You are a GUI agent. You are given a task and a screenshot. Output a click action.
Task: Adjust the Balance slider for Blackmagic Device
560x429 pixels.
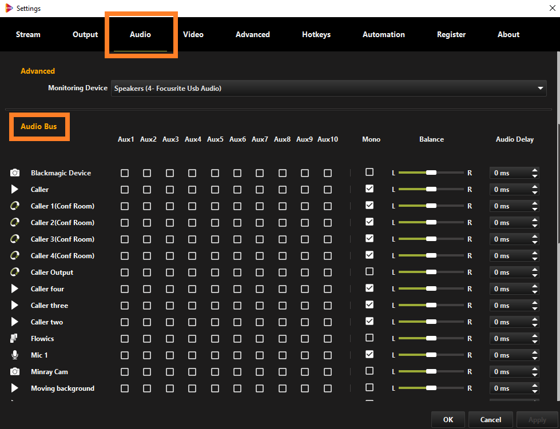[x=431, y=173]
